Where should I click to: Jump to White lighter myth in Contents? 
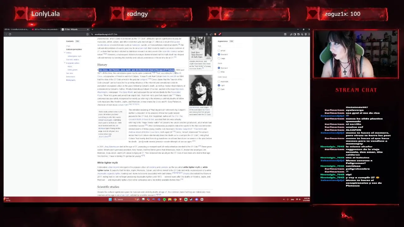tap(74, 56)
